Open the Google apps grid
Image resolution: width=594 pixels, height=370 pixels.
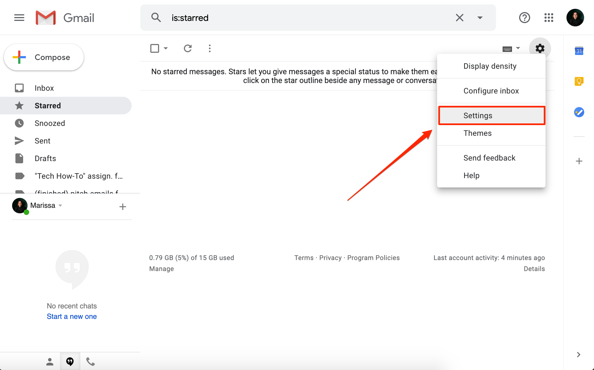549,18
